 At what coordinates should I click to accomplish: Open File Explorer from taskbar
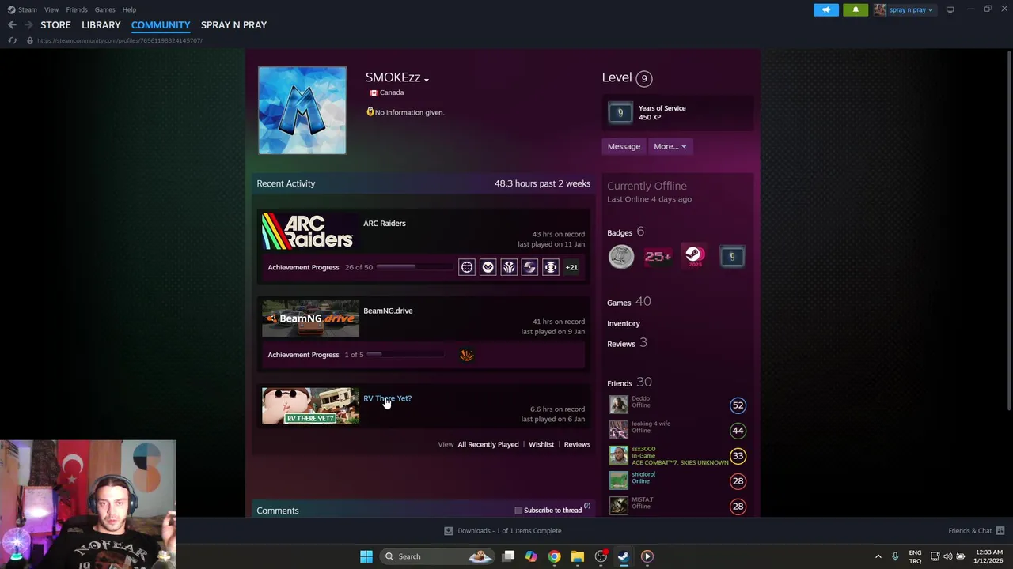point(577,556)
